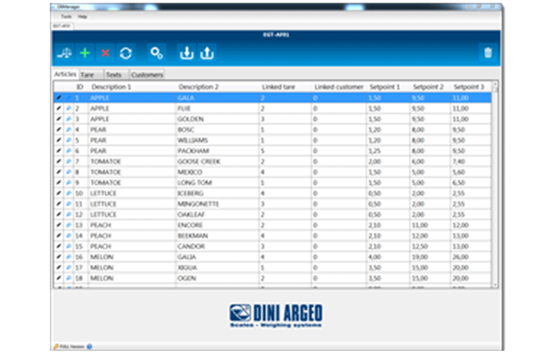The height and width of the screenshot is (354, 551).
Task: Open the Texts tab
Action: 114,75
